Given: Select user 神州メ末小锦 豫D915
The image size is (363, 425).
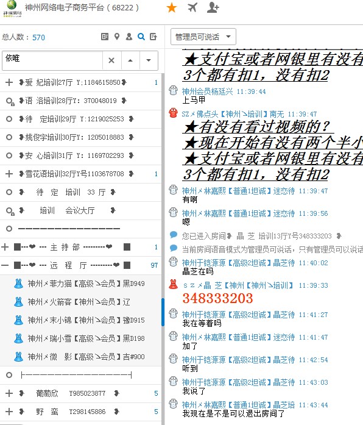Looking at the screenshot, I should point(80,320).
